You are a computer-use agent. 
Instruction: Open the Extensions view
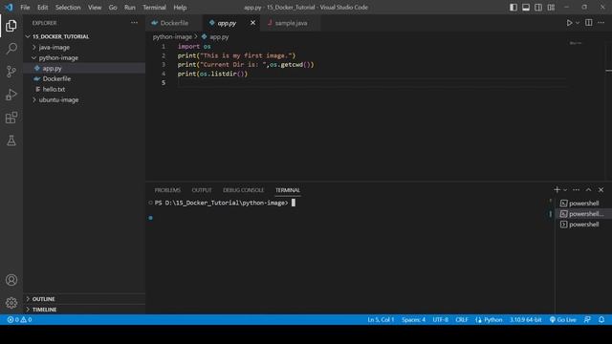point(11,118)
